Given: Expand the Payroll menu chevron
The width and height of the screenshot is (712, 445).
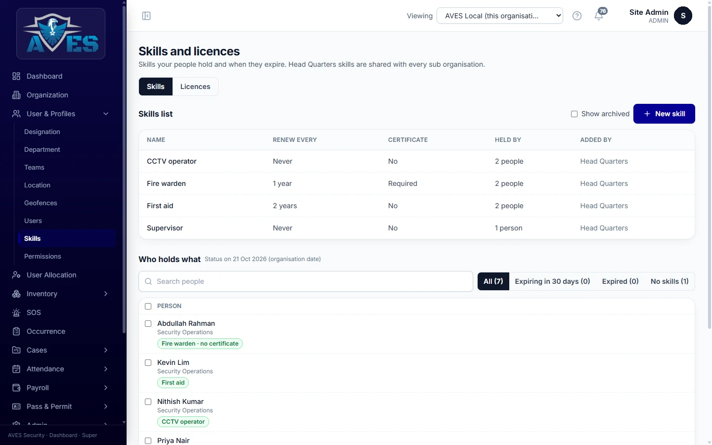Looking at the screenshot, I should coord(106,388).
